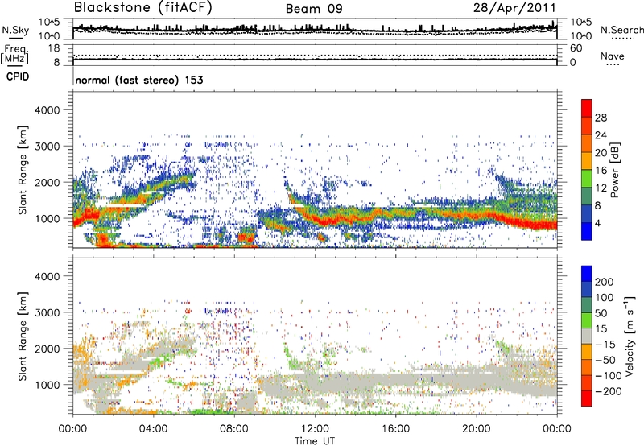The width and height of the screenshot is (644, 446).
Task: Click the dark blue 4–8 dB power colorbar segment
Action: point(587,214)
